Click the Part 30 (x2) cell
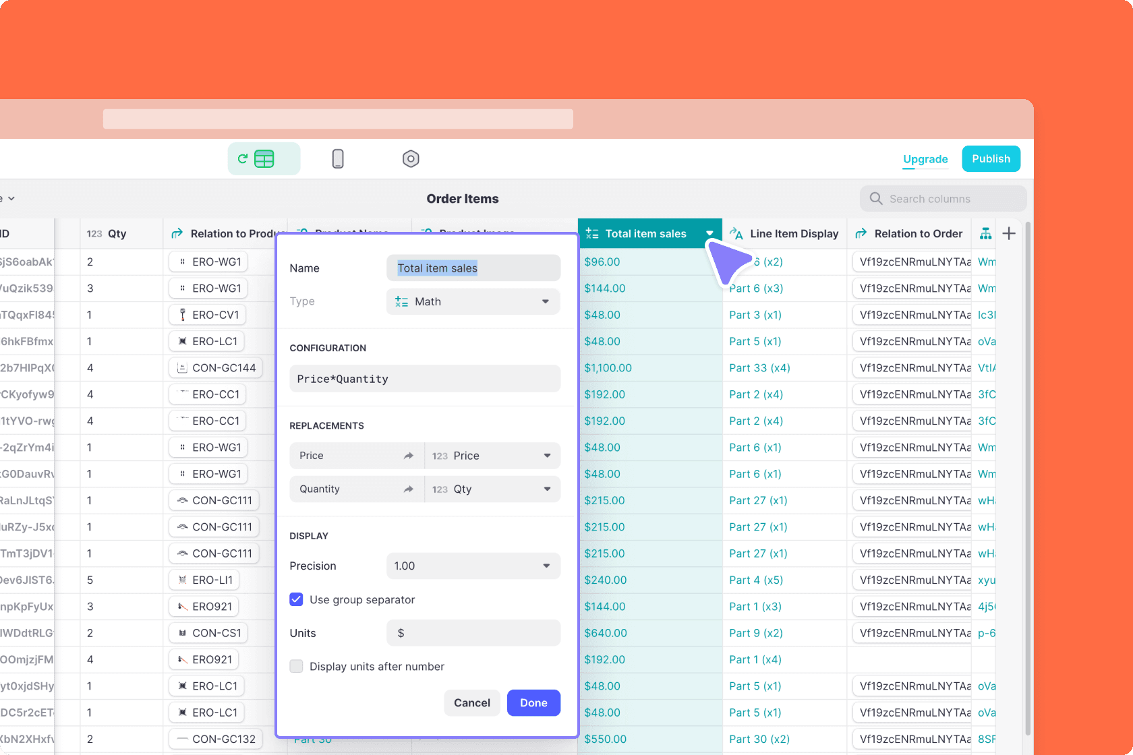This screenshot has width=1133, height=755. tap(784, 739)
